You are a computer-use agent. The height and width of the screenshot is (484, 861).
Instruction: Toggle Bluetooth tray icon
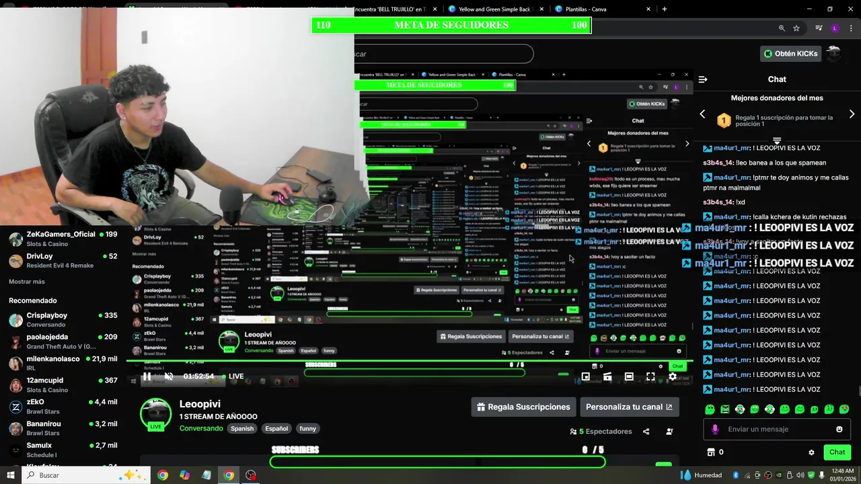[x=736, y=475]
